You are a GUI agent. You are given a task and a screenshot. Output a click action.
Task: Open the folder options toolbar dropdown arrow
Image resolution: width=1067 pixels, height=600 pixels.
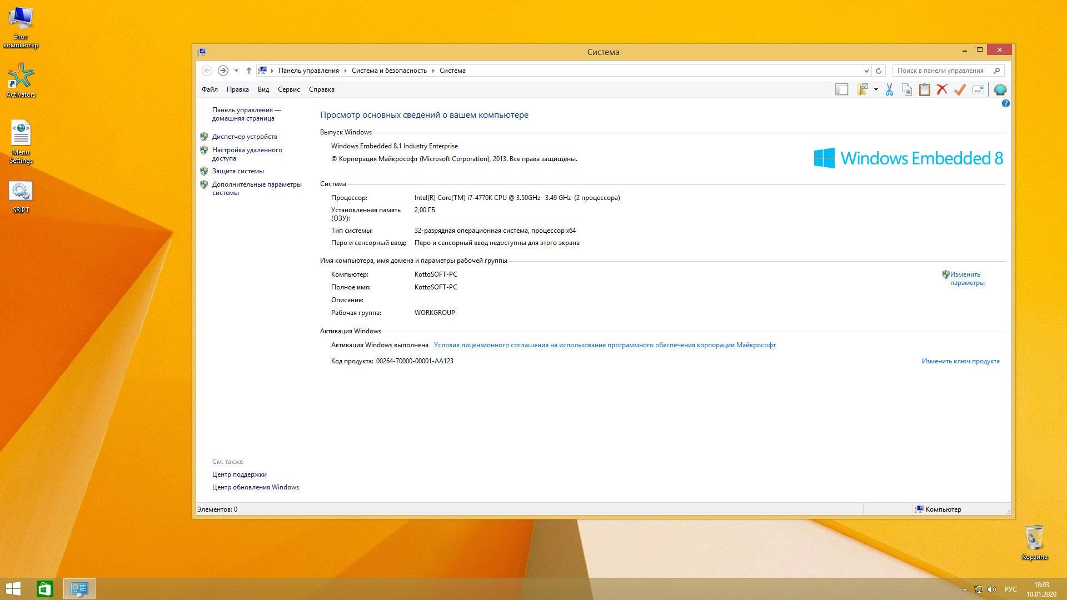click(876, 89)
